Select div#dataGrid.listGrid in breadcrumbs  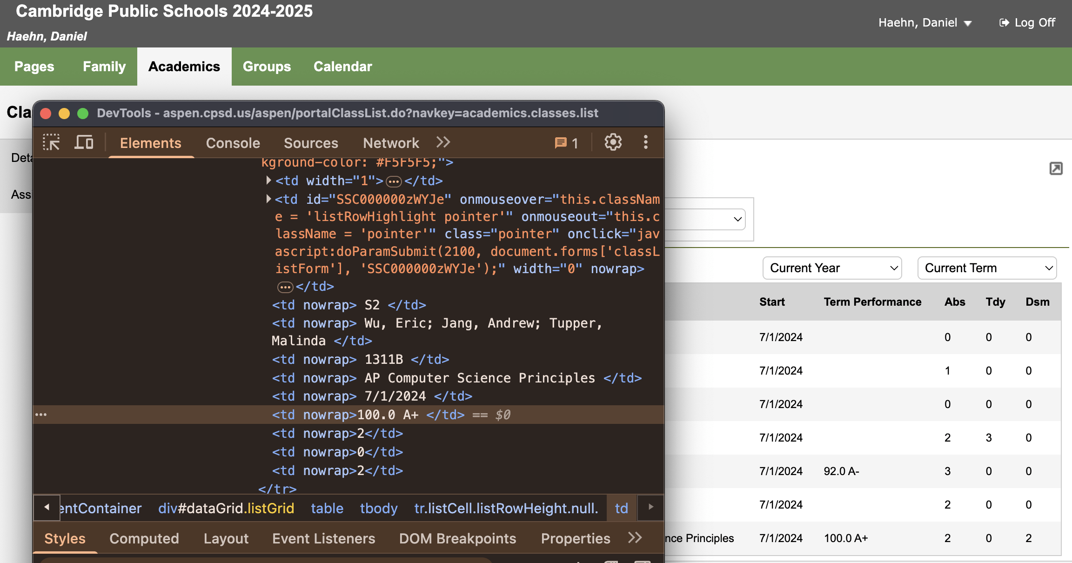pos(226,508)
